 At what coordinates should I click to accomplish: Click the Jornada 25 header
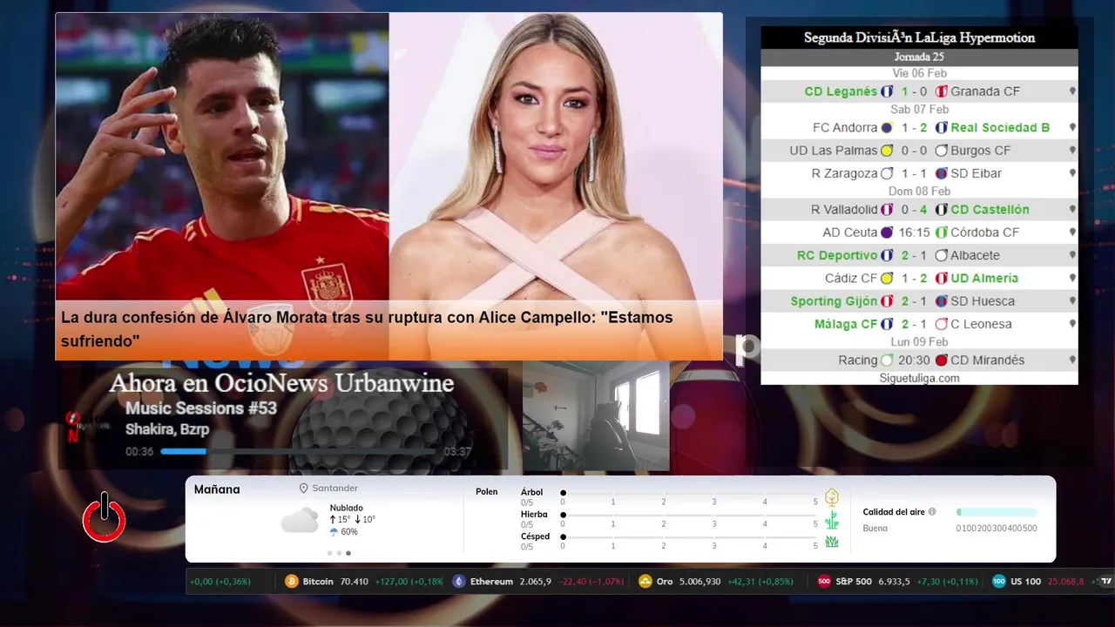[919, 57]
